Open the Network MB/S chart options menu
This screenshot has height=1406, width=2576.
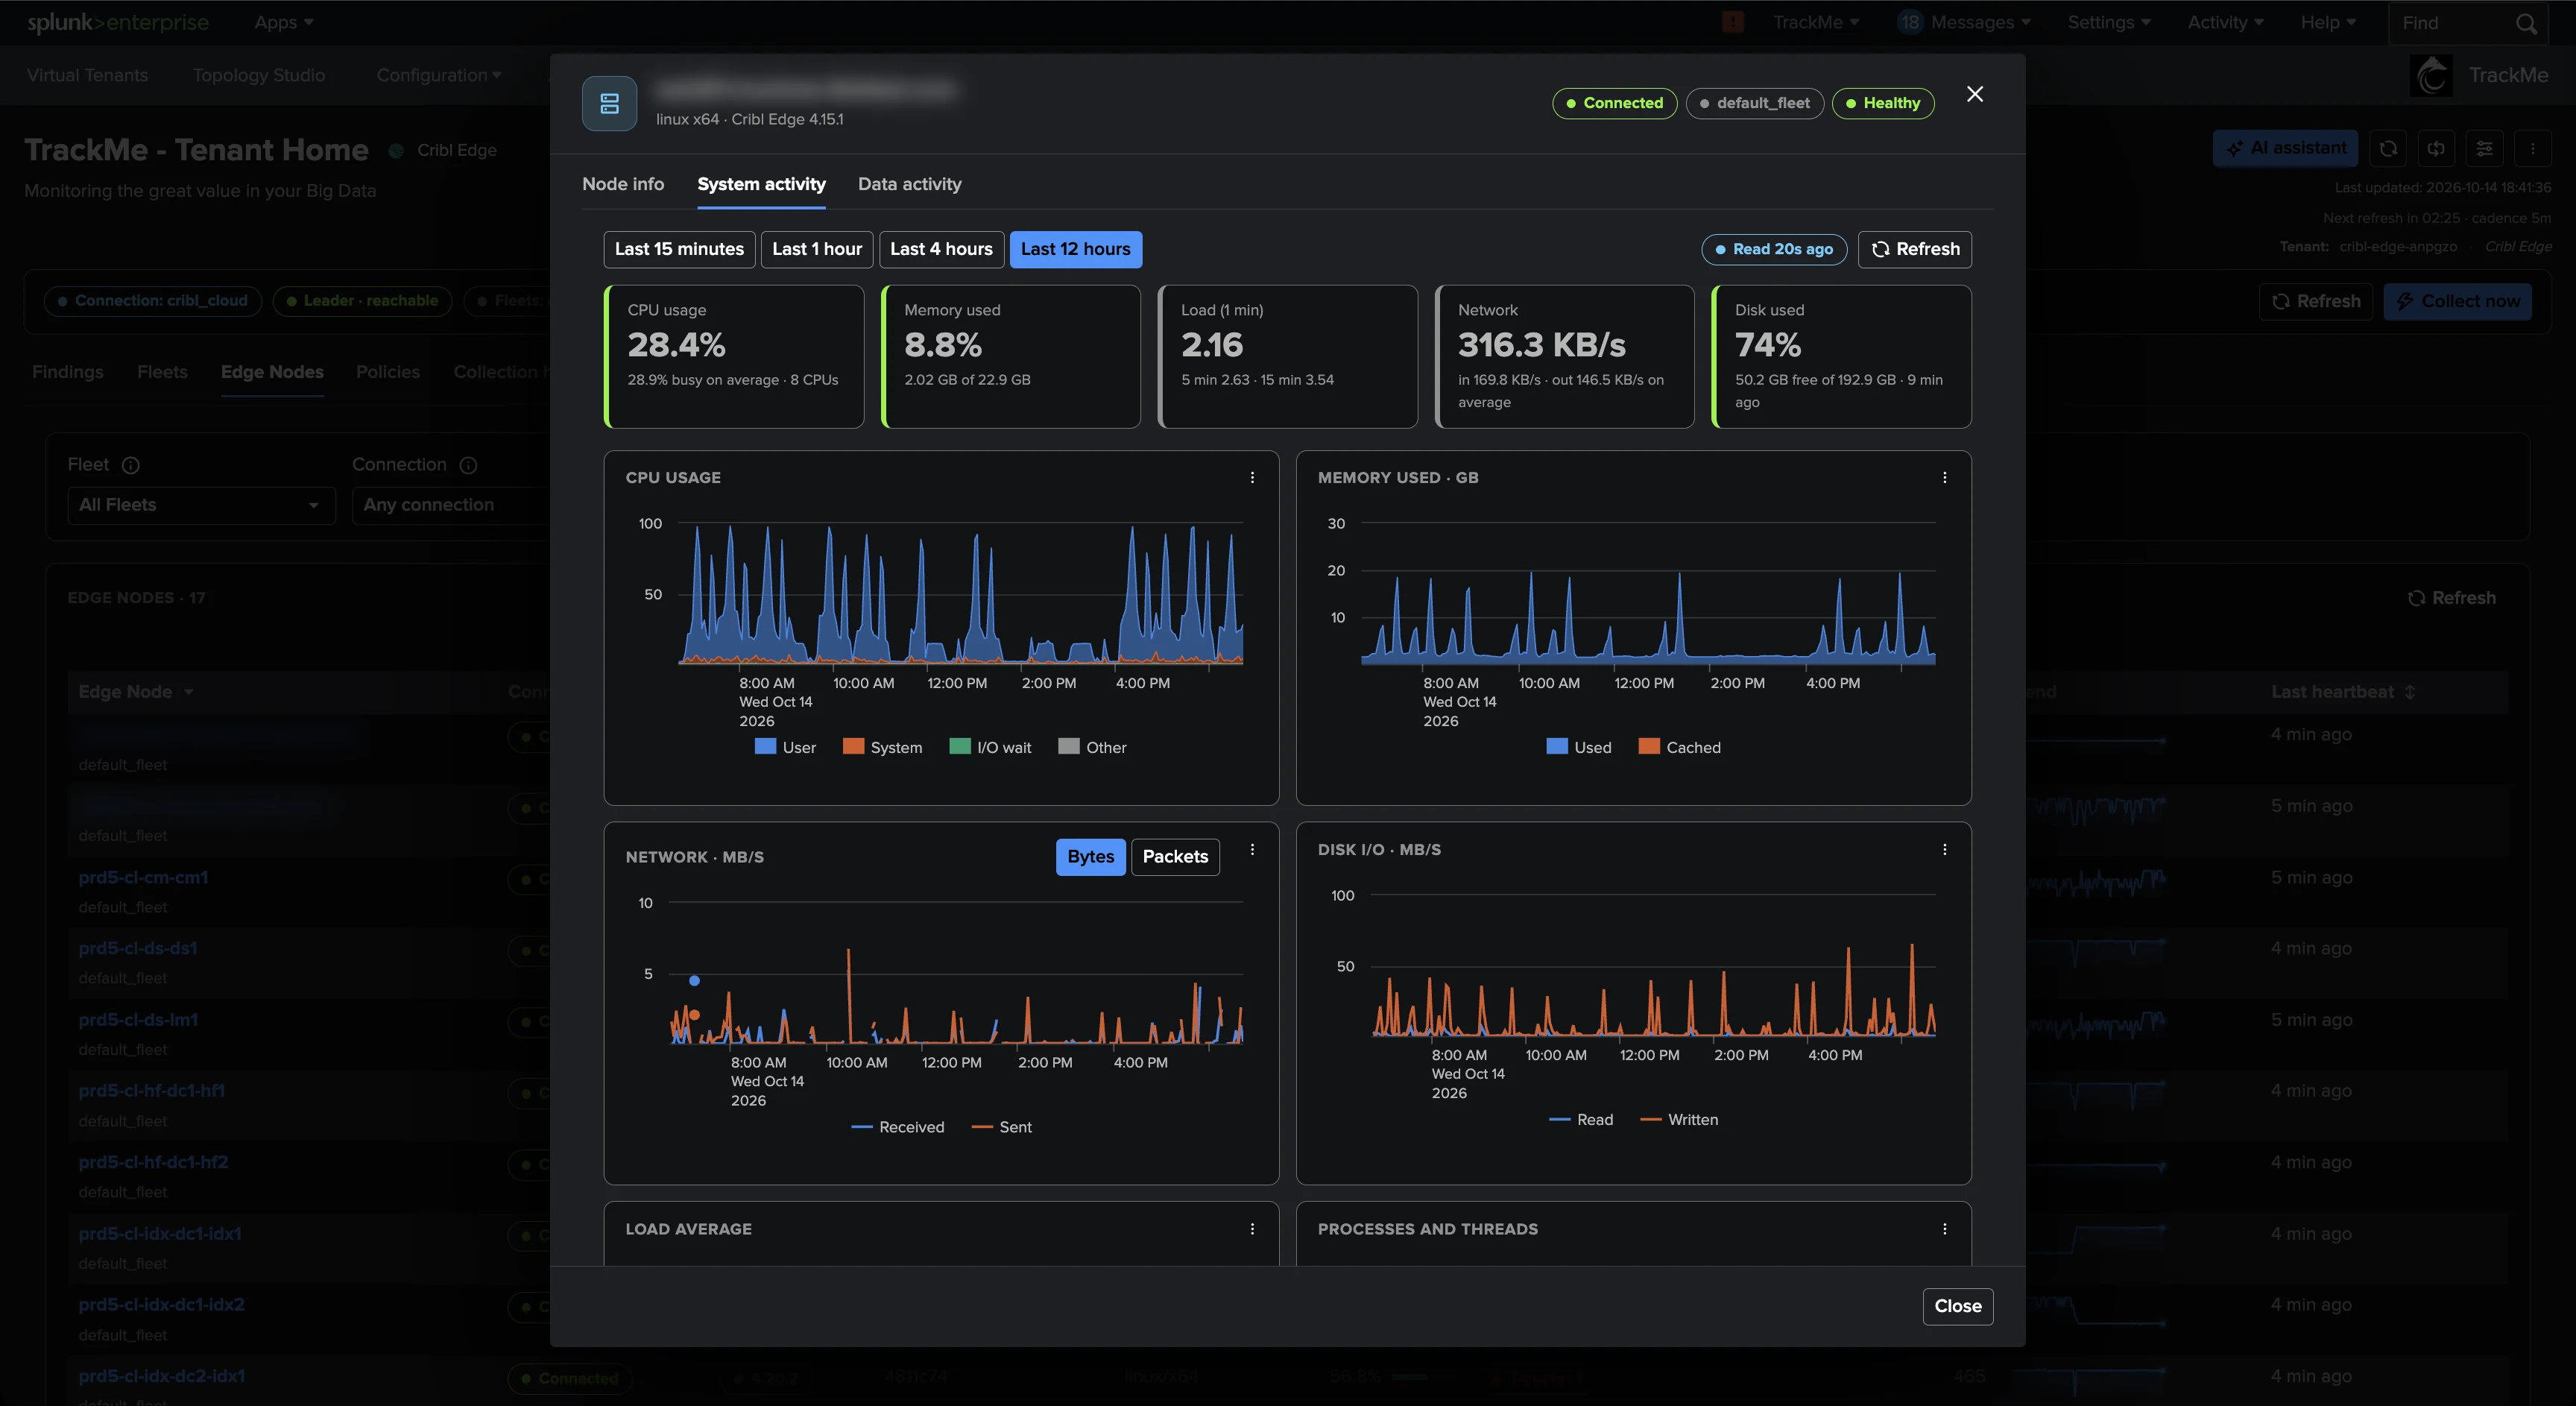pos(1252,850)
